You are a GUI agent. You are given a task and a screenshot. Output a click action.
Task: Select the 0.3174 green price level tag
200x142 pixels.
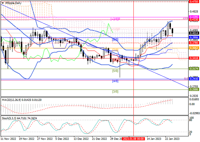(x=194, y=68)
